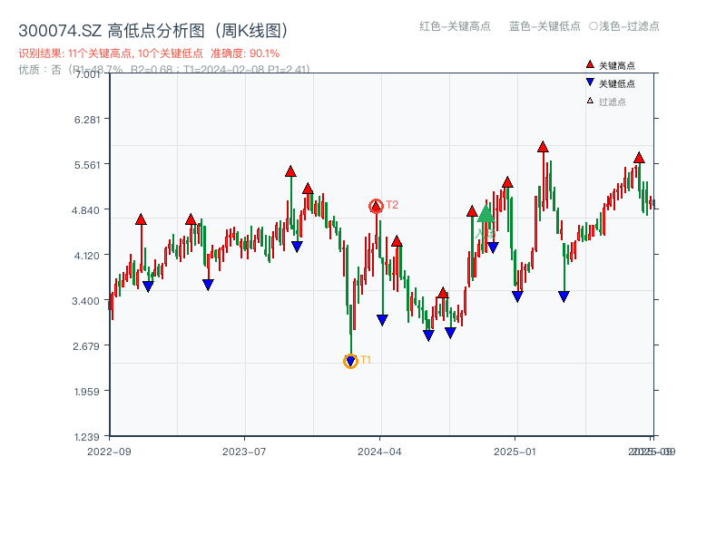Click the 6.281 y-axis label
This screenshot has height=544, width=726.
(x=87, y=120)
